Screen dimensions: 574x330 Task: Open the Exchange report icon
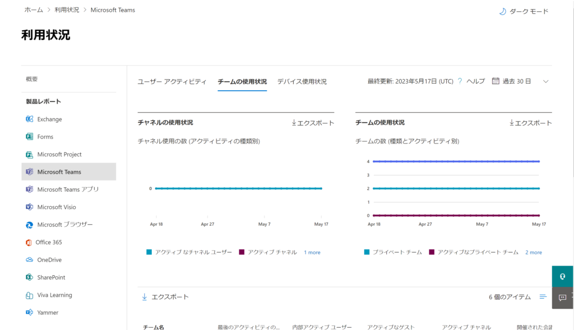(29, 119)
